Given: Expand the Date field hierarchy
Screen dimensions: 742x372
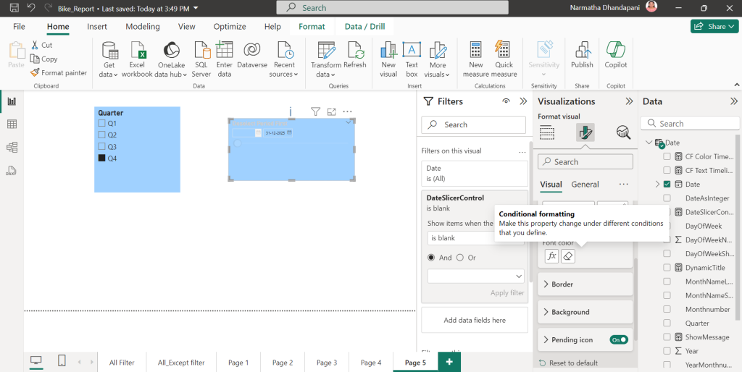Looking at the screenshot, I should tap(657, 184).
